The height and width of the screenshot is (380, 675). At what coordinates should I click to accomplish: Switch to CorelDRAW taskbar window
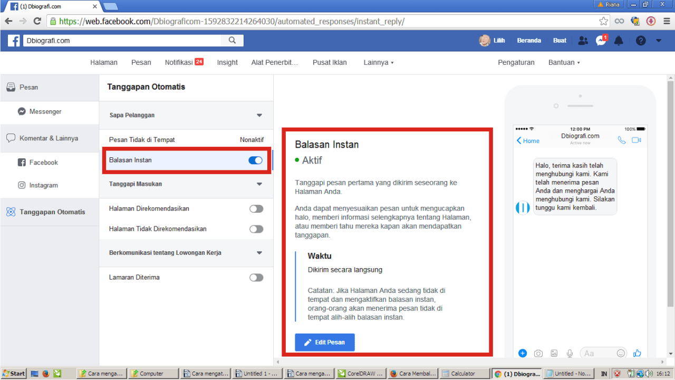[x=361, y=373]
